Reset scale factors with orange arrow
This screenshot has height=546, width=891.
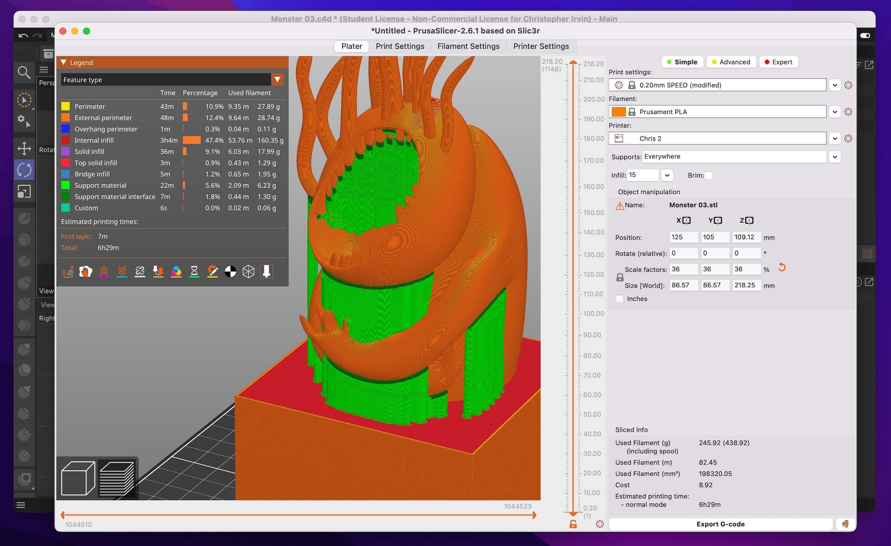(x=782, y=267)
